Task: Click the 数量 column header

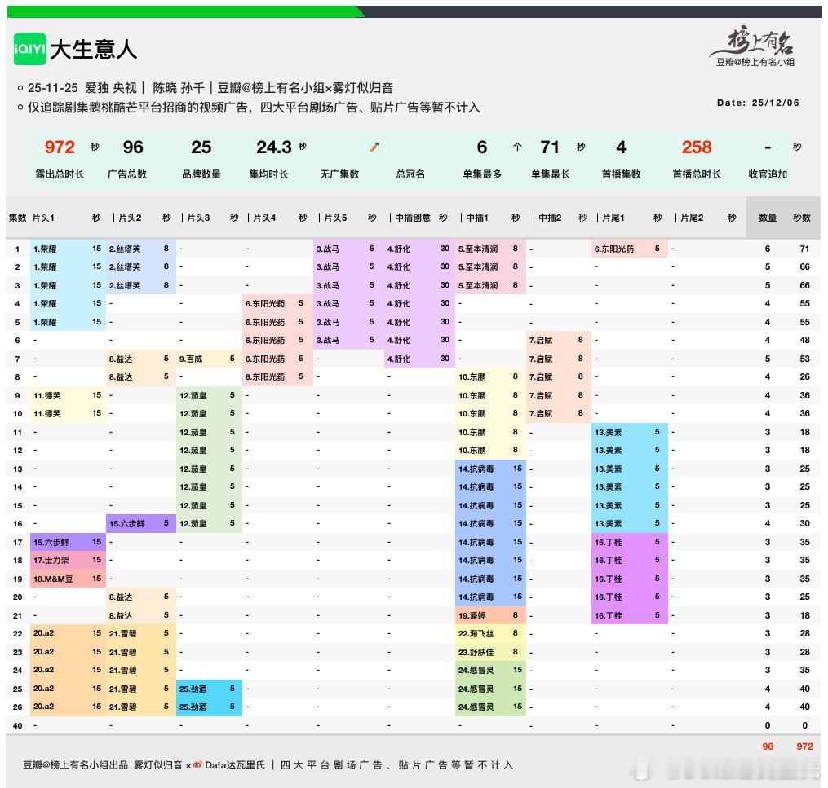Action: click(x=768, y=218)
